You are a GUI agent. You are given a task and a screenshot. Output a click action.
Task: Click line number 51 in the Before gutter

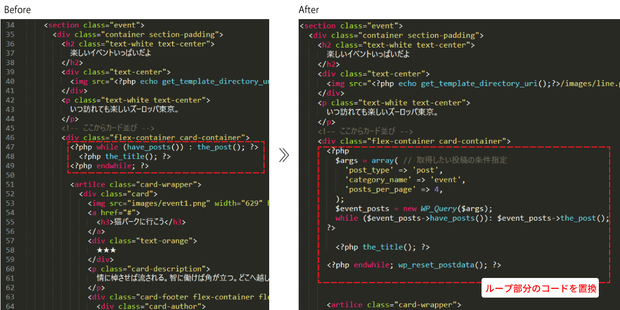9,184
